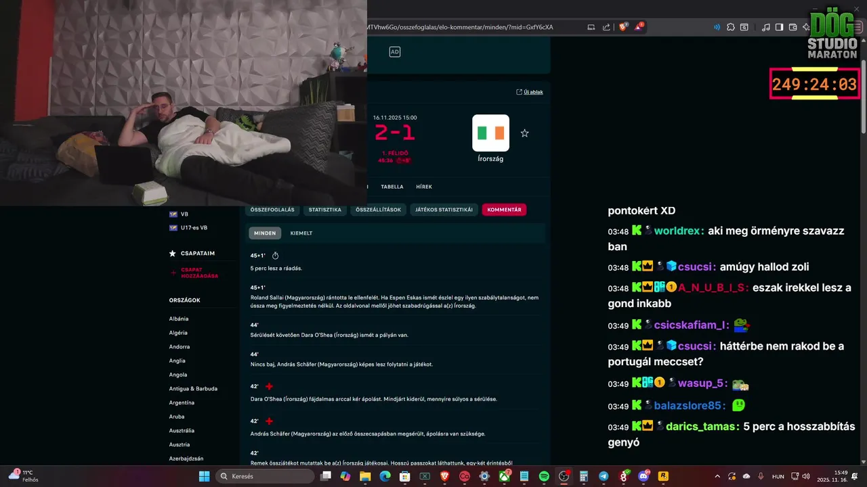Select Andorra in countries list
The image size is (867, 487).
pyautogui.click(x=179, y=347)
